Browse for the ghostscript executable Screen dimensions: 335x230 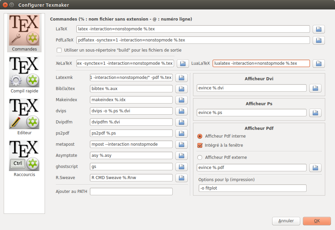click(x=182, y=167)
